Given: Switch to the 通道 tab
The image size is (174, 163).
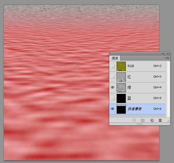Looking at the screenshot, I should tap(115, 58).
